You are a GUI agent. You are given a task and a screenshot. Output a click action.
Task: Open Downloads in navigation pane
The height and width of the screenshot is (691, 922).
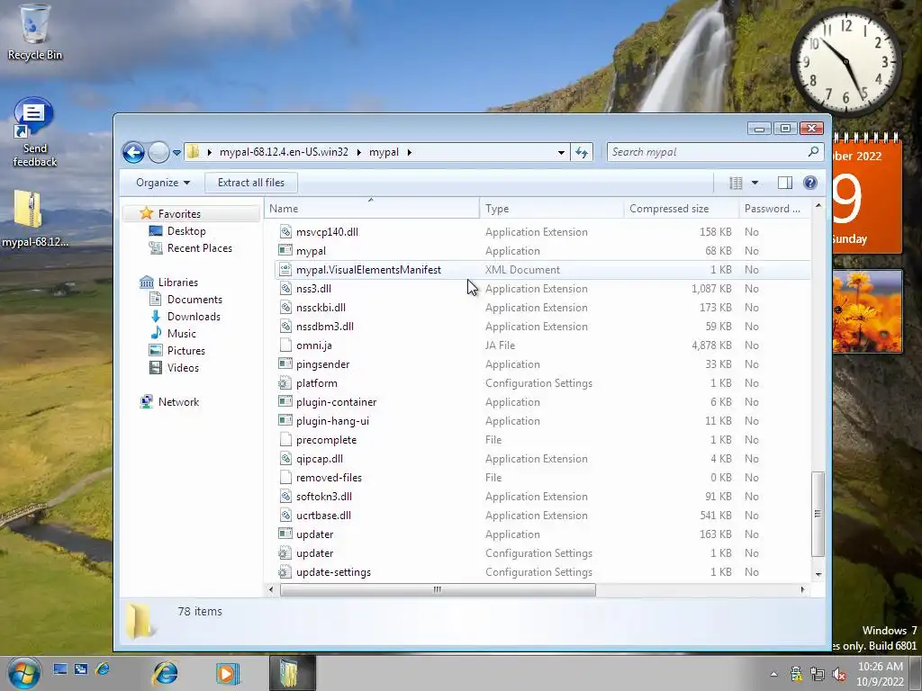[194, 316]
